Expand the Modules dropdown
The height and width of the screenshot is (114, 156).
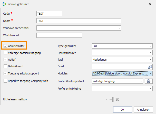[150, 73]
